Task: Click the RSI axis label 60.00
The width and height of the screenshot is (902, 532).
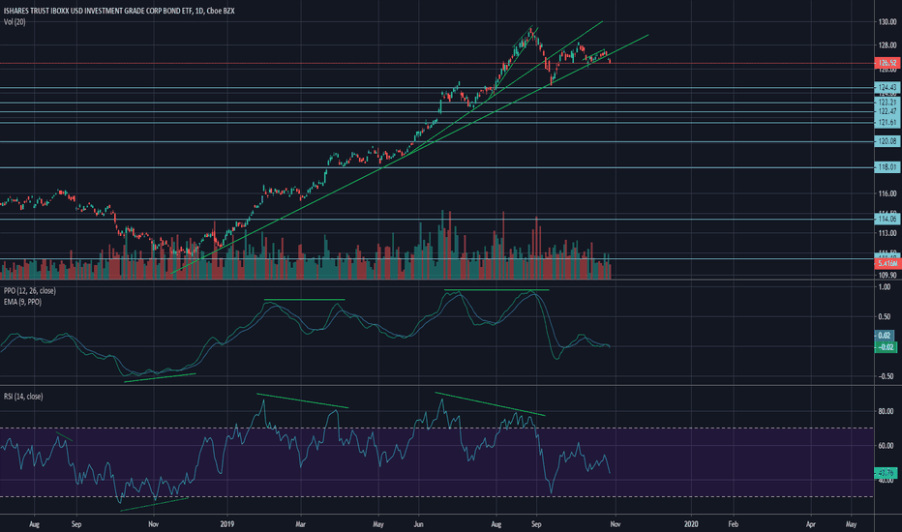Action: [x=886, y=446]
